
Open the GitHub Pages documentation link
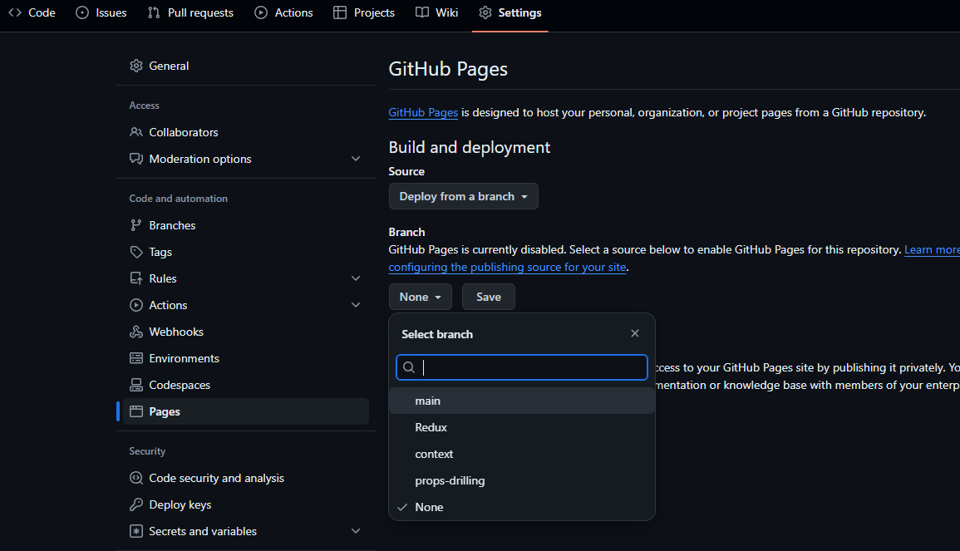pyautogui.click(x=423, y=113)
